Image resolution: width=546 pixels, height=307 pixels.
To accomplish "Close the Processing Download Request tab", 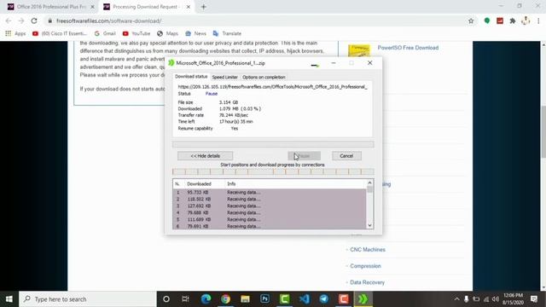I will (188, 7).
